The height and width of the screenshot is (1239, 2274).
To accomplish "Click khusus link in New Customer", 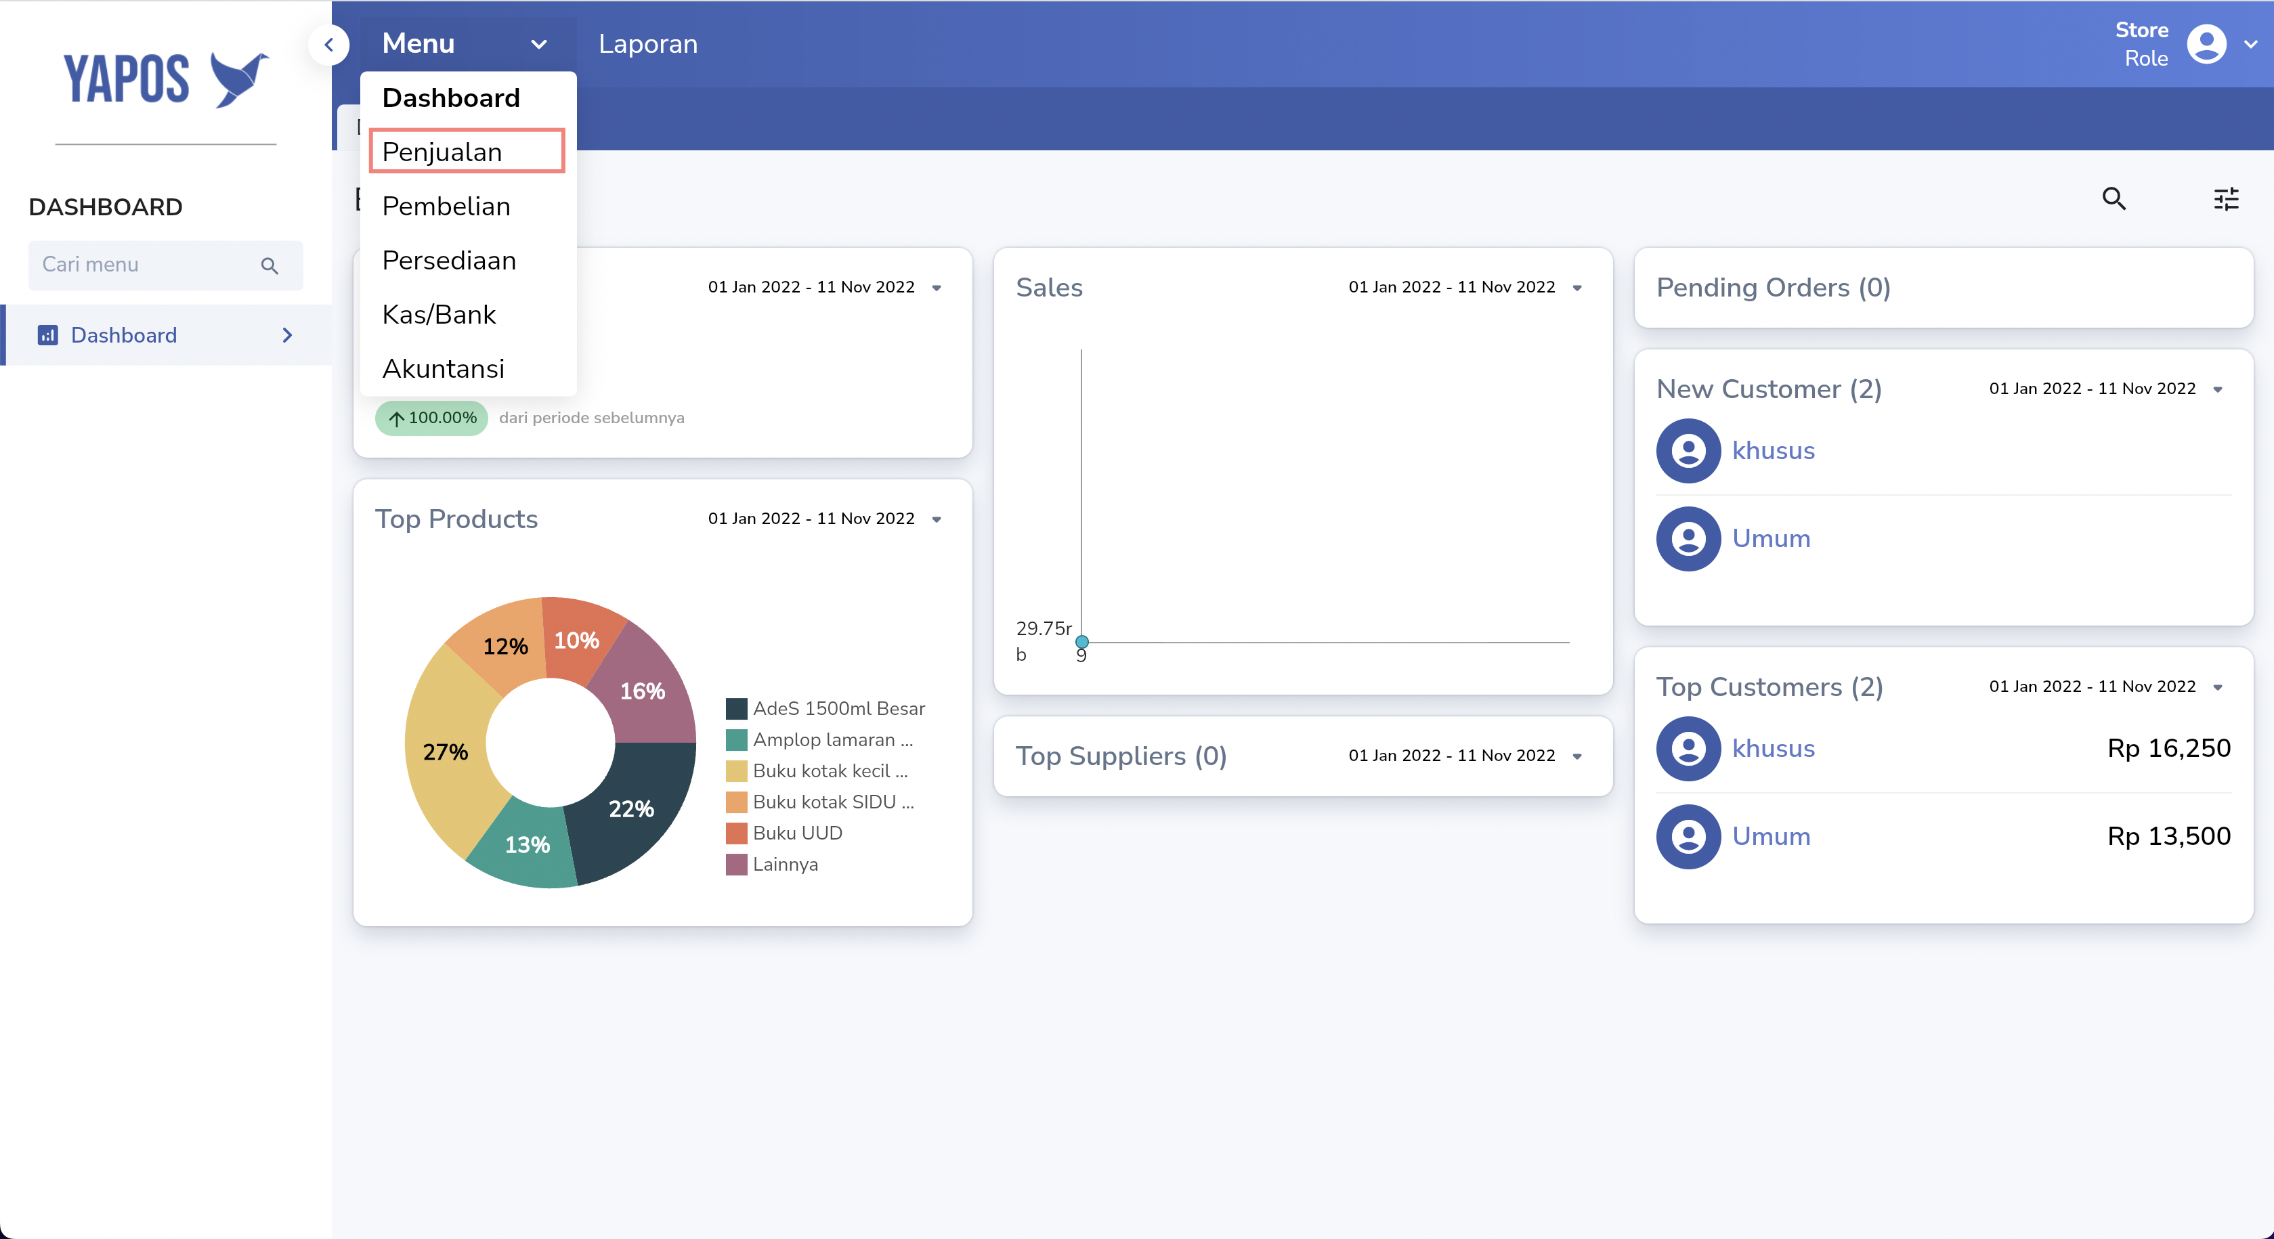I will click(1773, 451).
